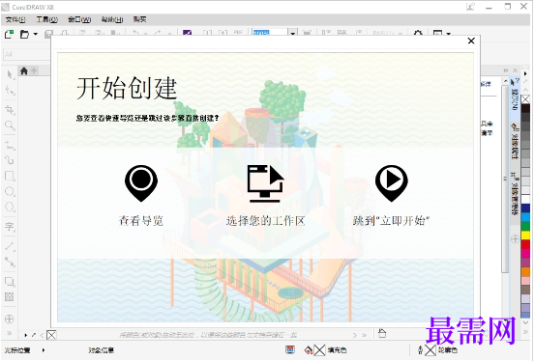
Task: Click the 填充色 fill color indicator
Action: point(319,350)
